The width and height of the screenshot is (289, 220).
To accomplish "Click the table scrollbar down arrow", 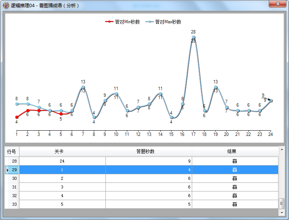I will (281, 212).
